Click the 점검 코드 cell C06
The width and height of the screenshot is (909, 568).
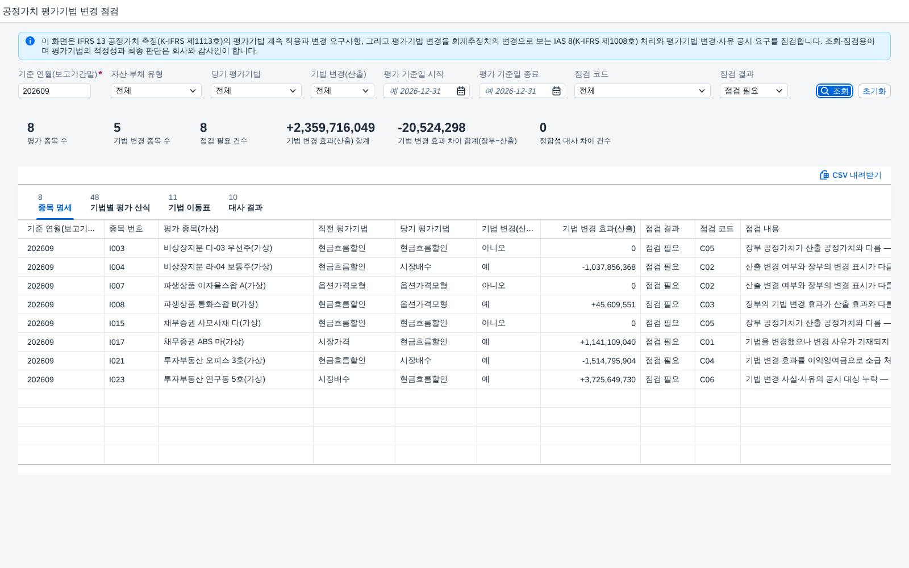click(718, 379)
